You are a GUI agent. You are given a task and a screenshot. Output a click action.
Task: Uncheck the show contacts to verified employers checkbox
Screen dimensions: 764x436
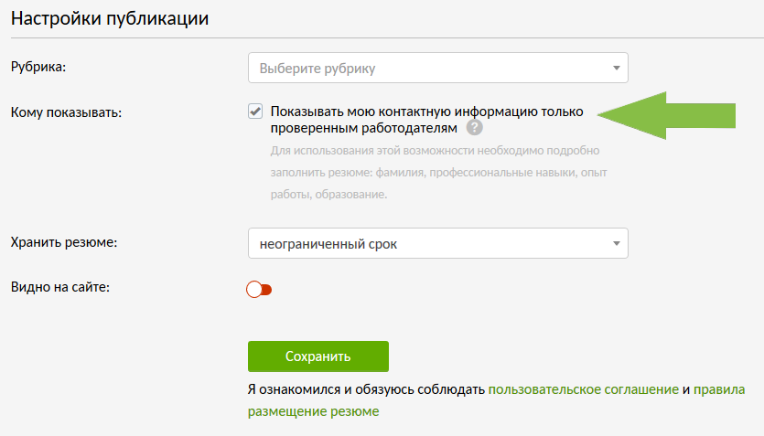(255, 111)
